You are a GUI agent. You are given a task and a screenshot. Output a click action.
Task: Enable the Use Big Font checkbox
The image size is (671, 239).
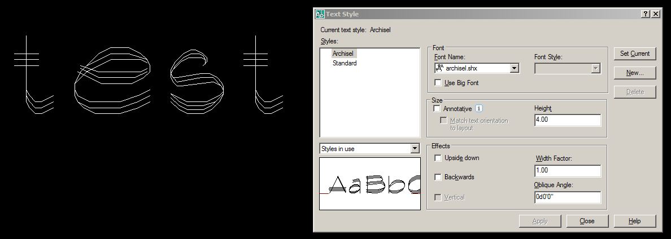click(x=438, y=83)
